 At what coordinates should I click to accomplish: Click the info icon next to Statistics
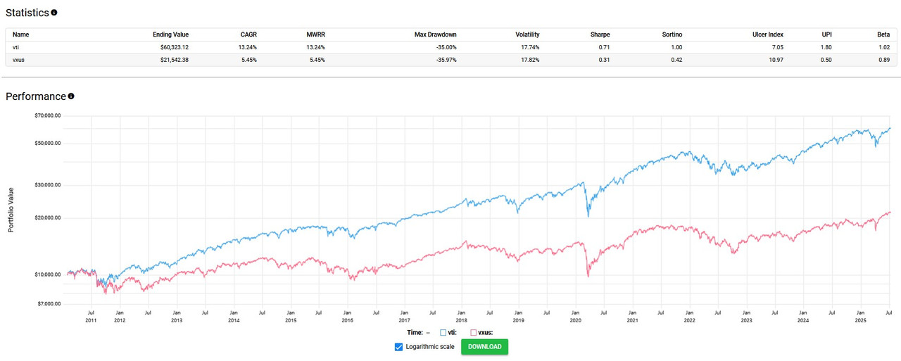[54, 13]
